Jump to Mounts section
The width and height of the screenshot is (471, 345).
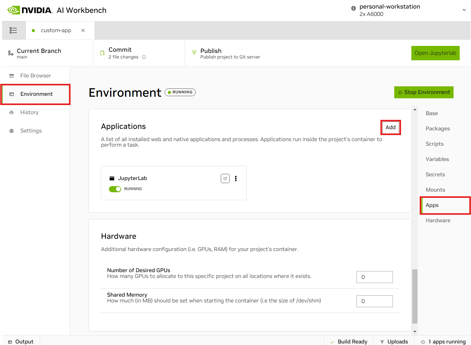coord(435,190)
